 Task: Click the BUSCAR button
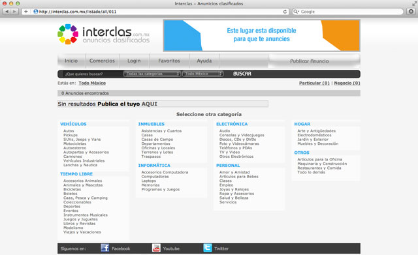(x=242, y=74)
